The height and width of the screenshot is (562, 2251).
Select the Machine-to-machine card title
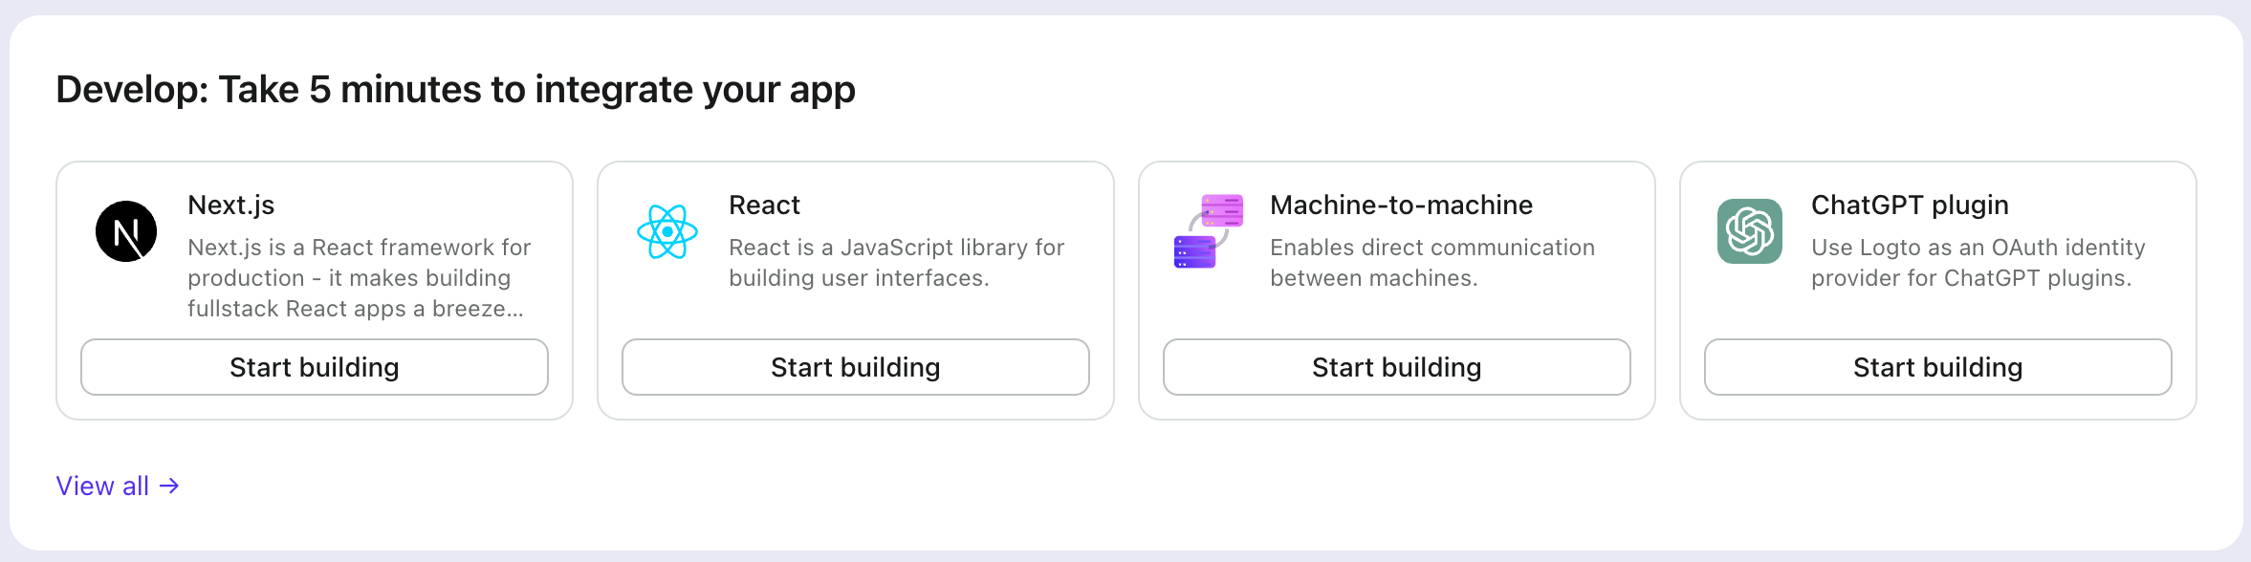pos(1402,205)
